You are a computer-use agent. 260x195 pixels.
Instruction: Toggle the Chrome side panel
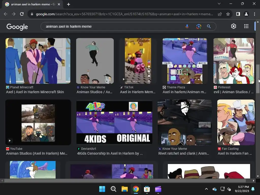pos(238,14)
